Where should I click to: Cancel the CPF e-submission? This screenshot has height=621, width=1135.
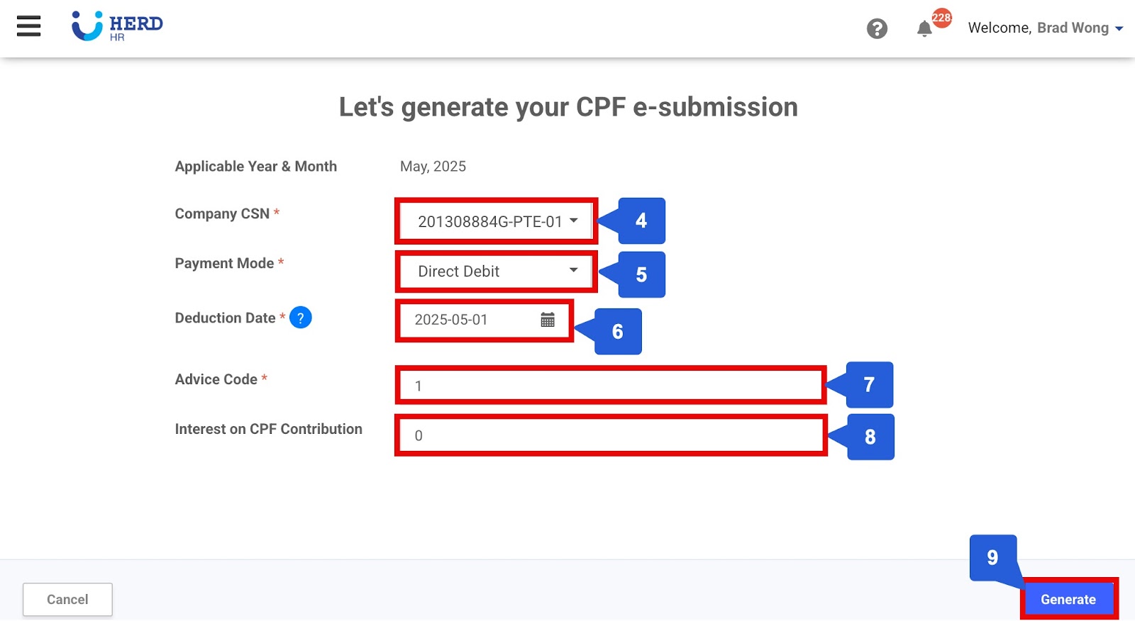point(67,599)
